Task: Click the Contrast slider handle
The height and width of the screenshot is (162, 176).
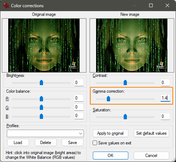Action: pyautogui.click(x=125, y=83)
